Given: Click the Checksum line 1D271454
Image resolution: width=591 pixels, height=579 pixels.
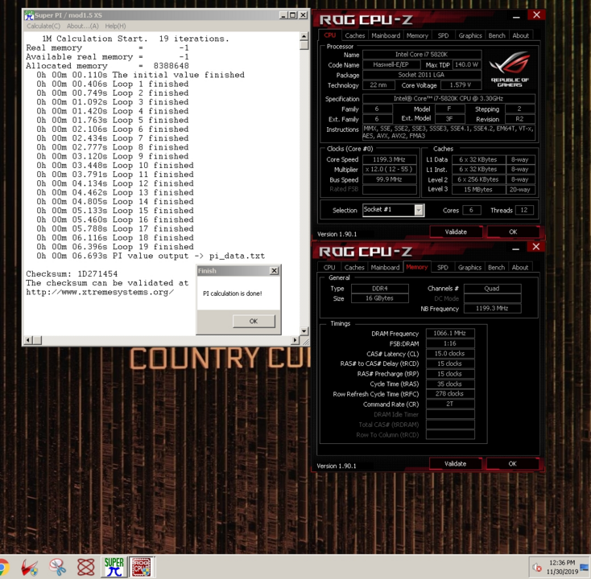Looking at the screenshot, I should tap(72, 274).
